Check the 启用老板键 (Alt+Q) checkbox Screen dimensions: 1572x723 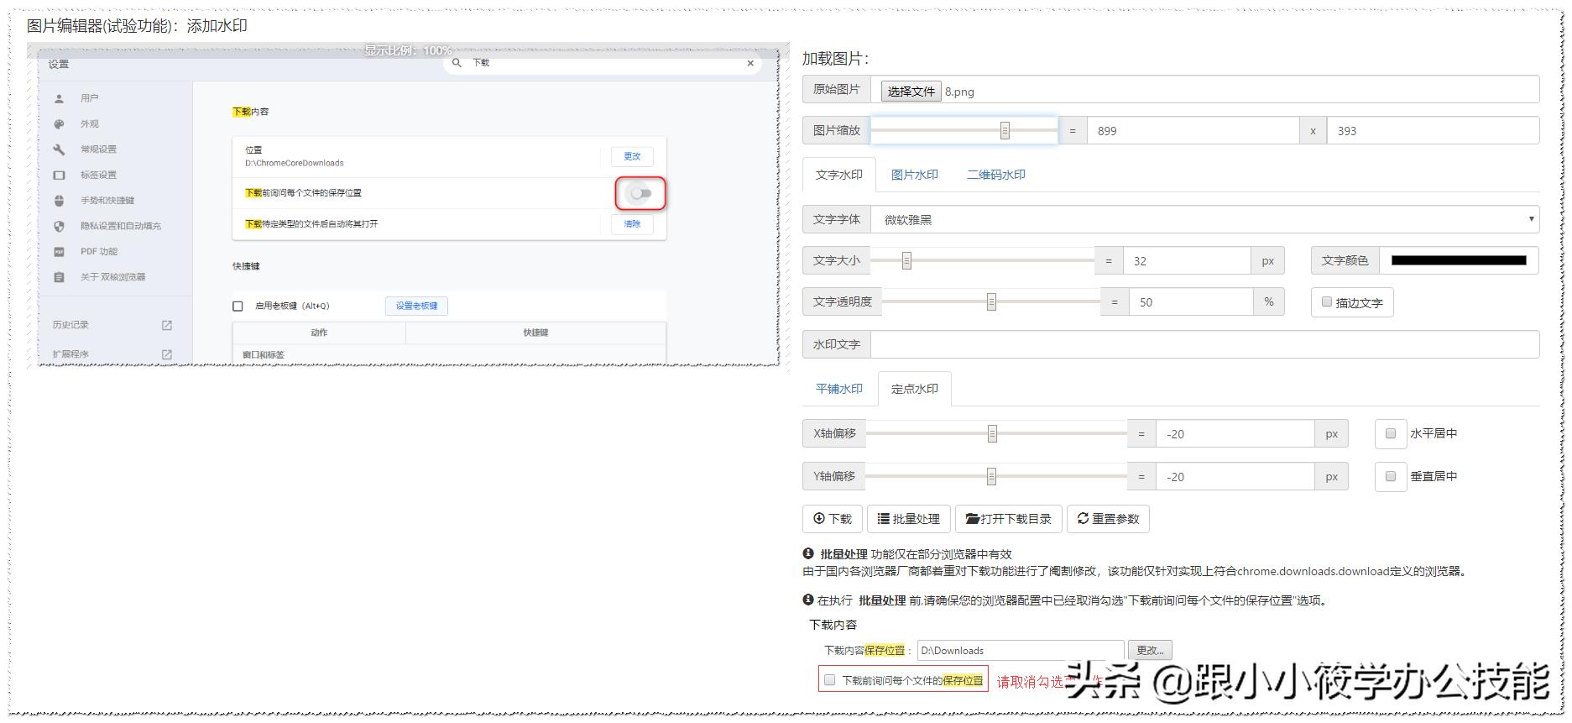(x=238, y=306)
